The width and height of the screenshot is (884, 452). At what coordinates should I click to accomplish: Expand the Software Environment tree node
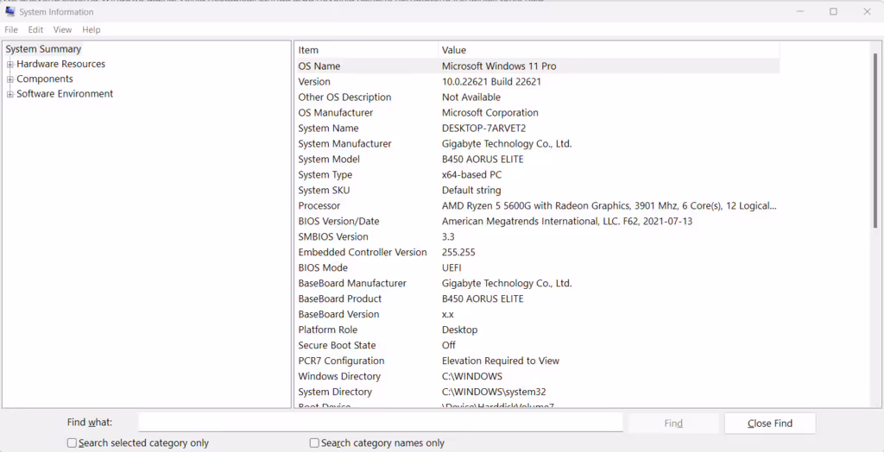(x=9, y=95)
